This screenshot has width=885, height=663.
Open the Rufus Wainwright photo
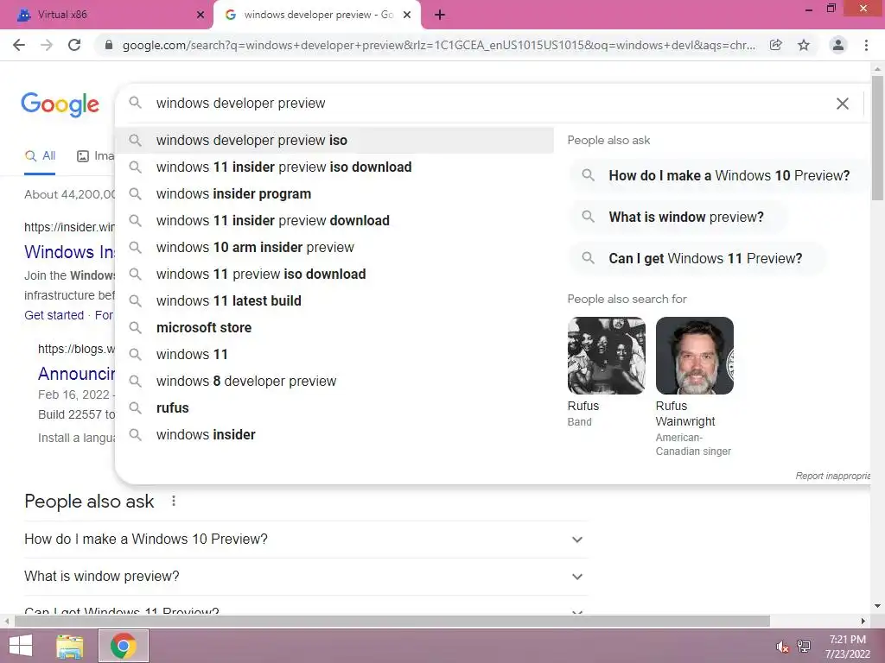[695, 356]
